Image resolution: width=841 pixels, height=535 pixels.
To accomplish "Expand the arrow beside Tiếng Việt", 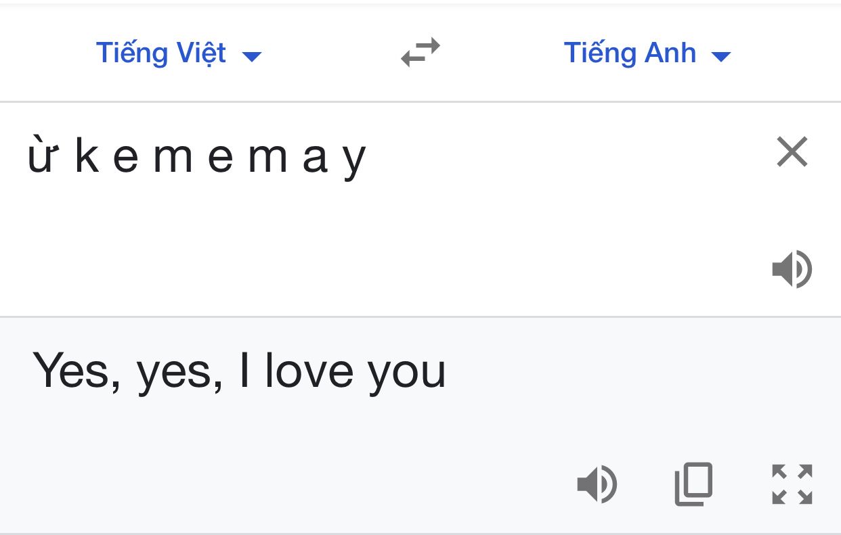I will (252, 57).
